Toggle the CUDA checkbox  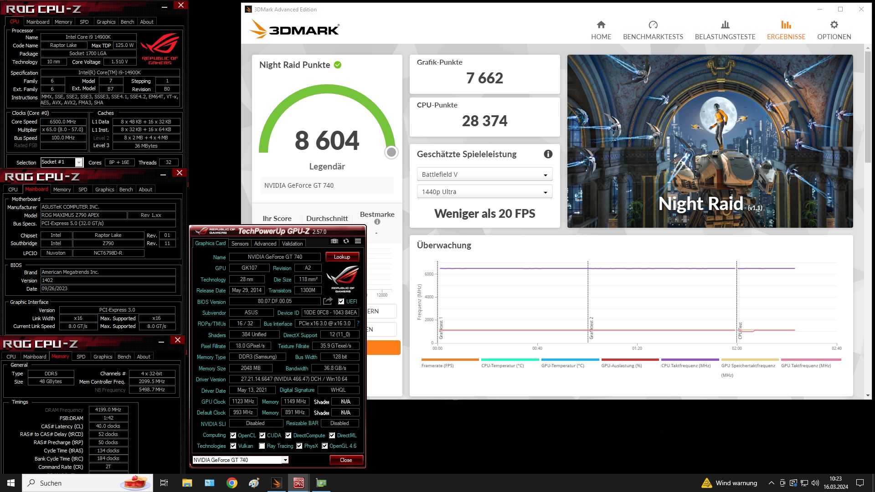[x=262, y=435]
